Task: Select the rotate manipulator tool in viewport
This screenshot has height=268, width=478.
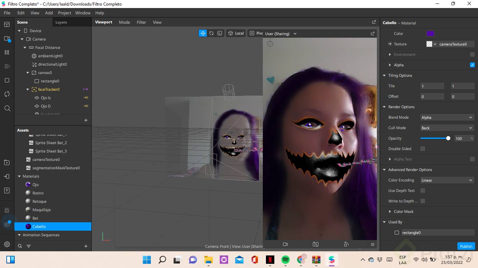Action: click(x=211, y=33)
